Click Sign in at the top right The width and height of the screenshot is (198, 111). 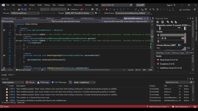point(170,5)
